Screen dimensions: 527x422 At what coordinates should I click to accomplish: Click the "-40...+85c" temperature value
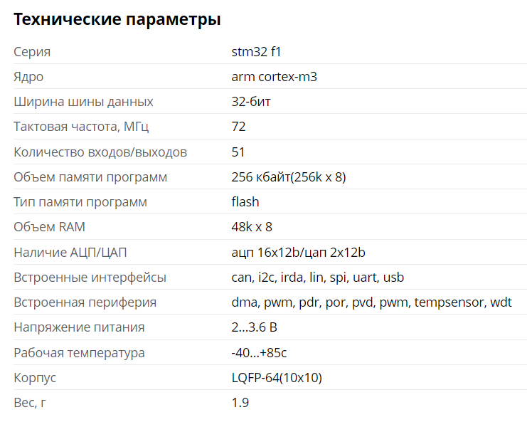point(258,353)
